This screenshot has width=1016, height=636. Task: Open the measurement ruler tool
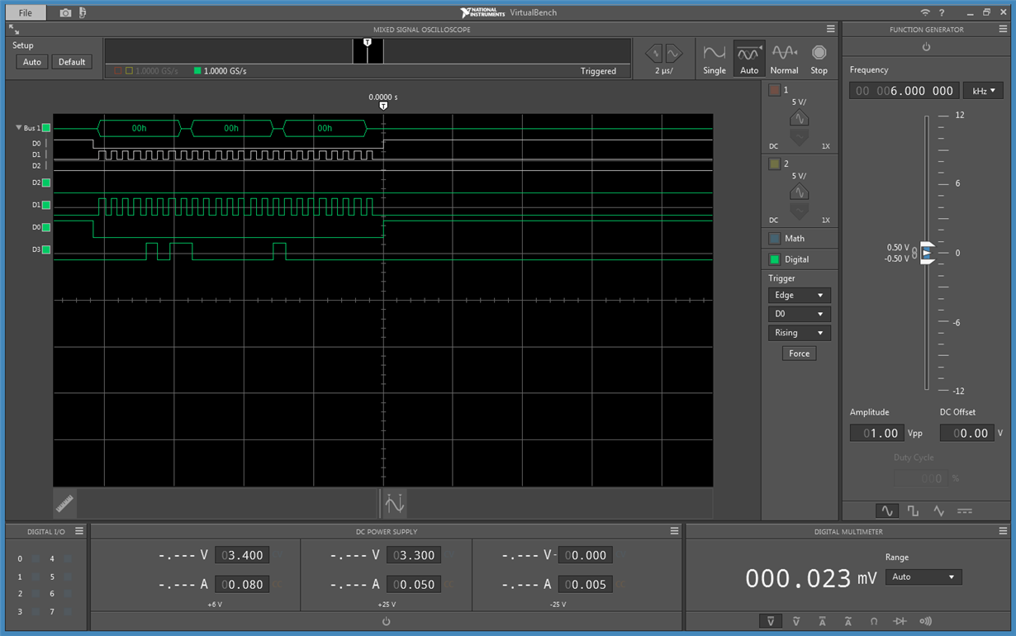[65, 502]
